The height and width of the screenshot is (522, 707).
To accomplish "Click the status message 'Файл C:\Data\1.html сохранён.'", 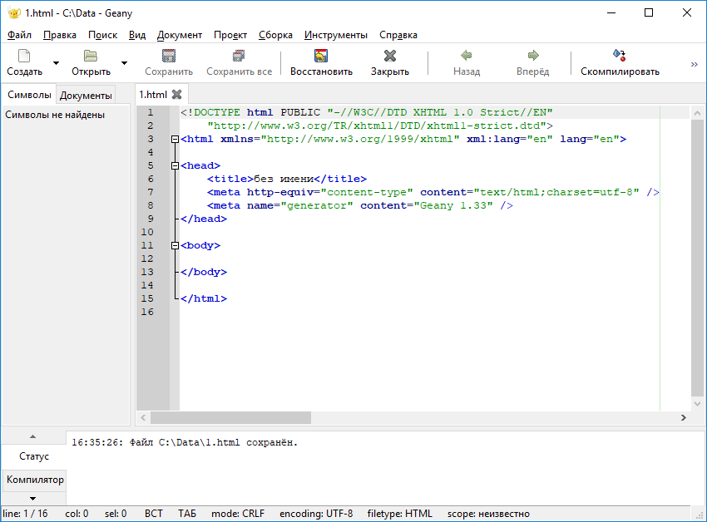I will (x=214, y=443).
